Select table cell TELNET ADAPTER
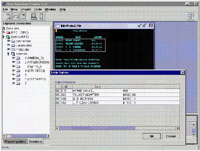 [98, 95]
